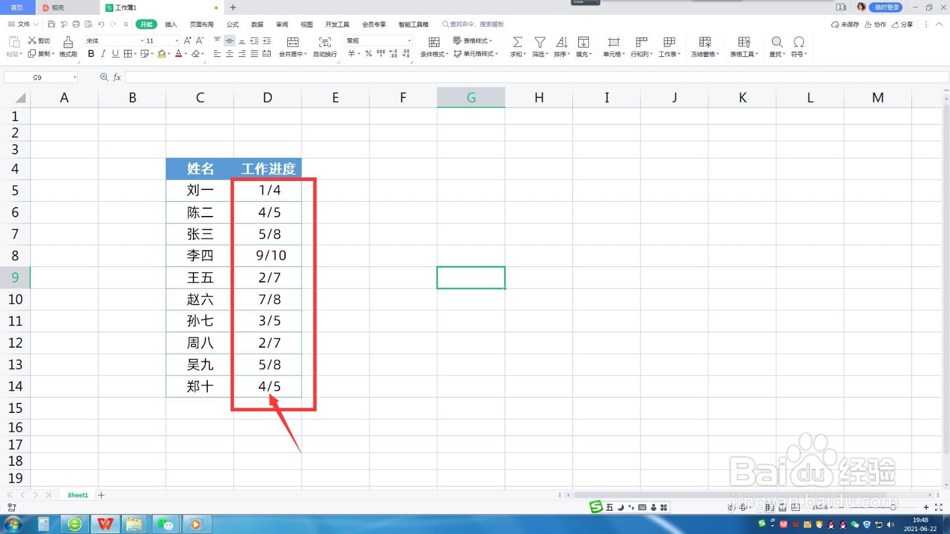Image resolution: width=950 pixels, height=534 pixels.
Task: Apply center horizontal alignment icon
Action: pos(229,53)
